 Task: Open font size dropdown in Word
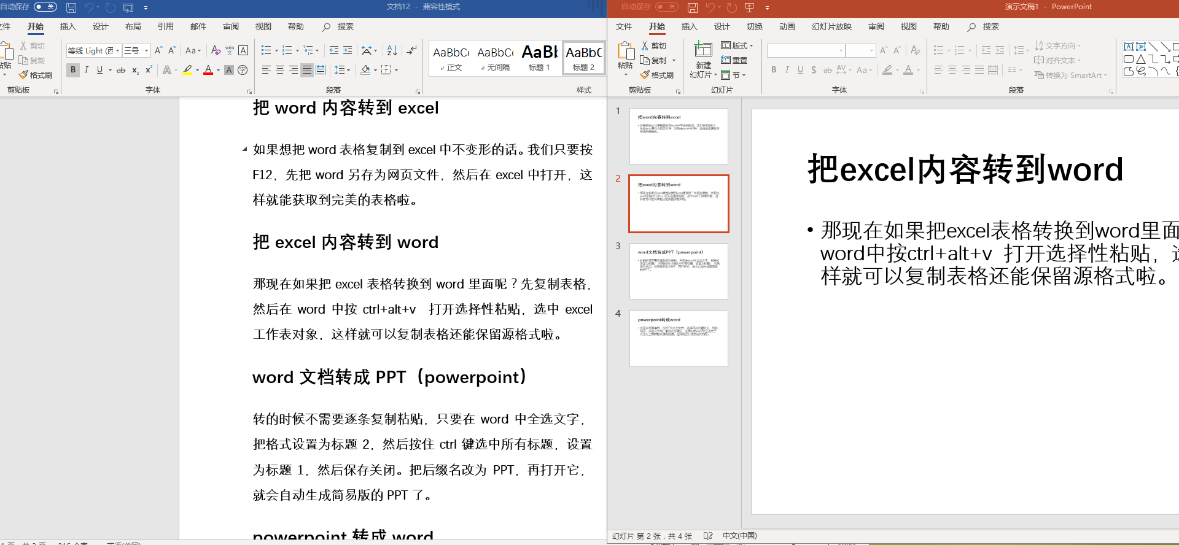(x=146, y=50)
